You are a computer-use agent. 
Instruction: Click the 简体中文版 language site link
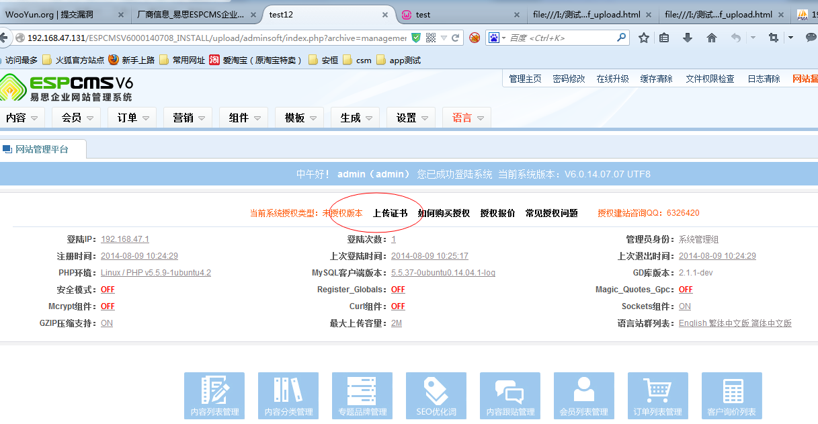coord(772,323)
